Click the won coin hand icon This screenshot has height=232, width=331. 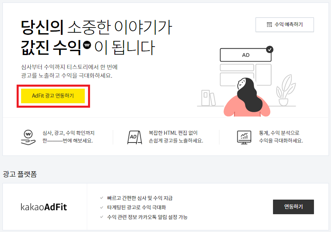point(28,137)
